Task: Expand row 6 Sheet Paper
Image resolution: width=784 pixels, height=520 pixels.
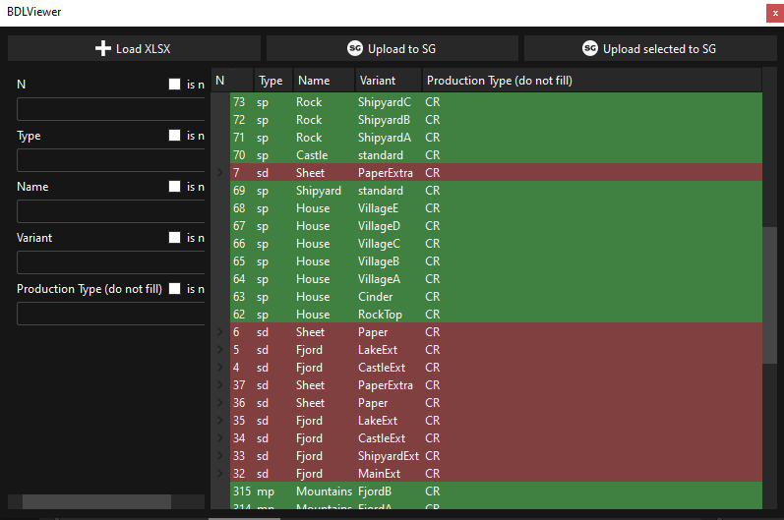Action: (220, 332)
